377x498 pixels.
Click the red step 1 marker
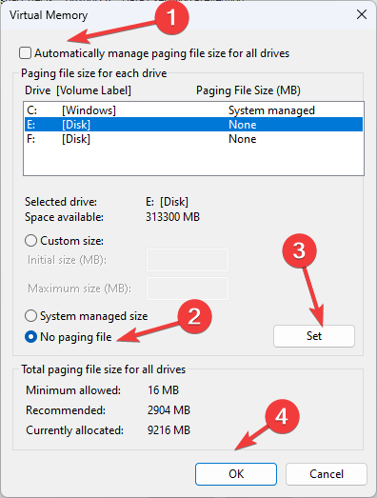171,17
